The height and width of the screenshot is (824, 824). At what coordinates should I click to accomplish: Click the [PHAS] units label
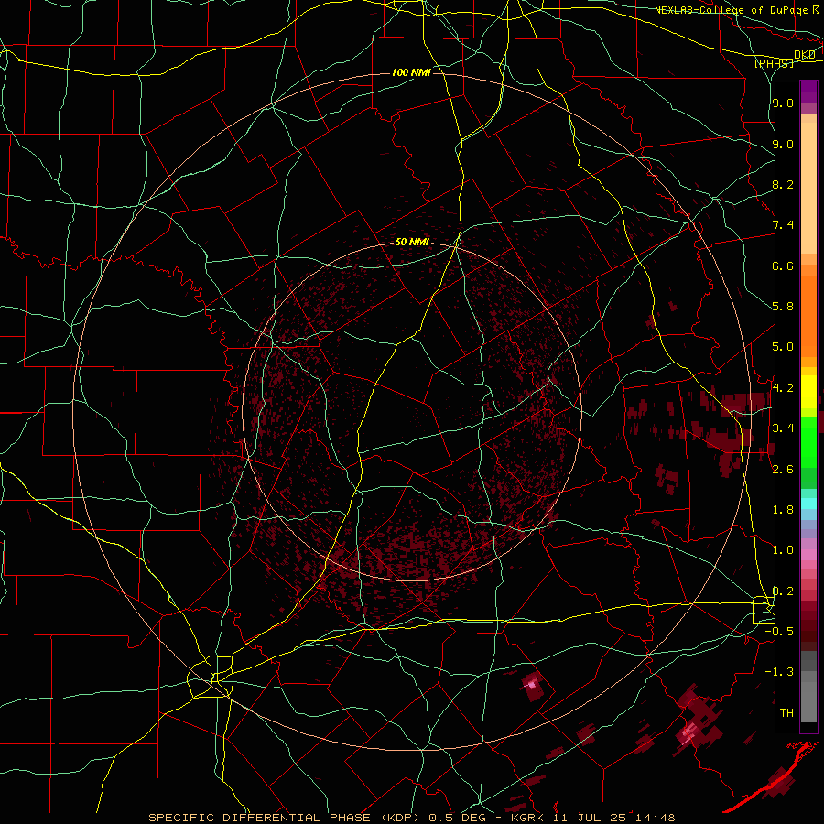coord(774,64)
